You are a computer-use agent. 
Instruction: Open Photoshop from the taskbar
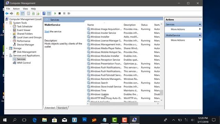[85, 120]
